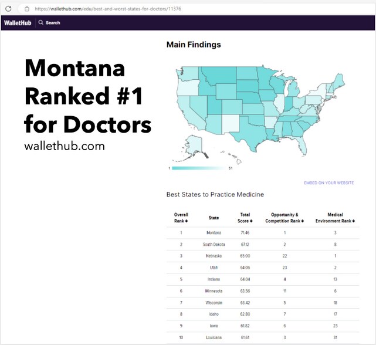This screenshot has height=345, width=376.
Task: Click the browser reload icon
Action: 9,8
